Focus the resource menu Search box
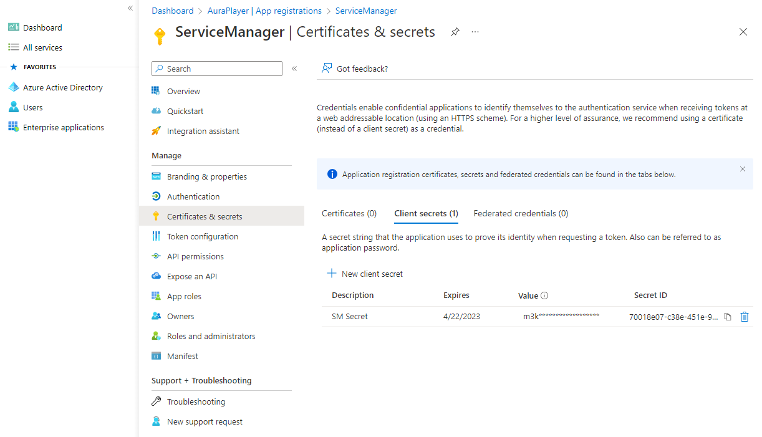The height and width of the screenshot is (437, 762). (217, 69)
